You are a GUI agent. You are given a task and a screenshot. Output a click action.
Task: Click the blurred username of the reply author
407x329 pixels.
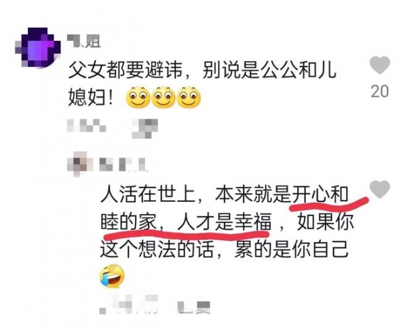point(123,164)
